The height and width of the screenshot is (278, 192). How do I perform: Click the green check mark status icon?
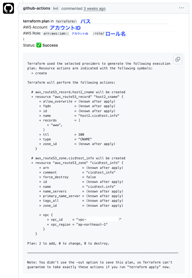pos(39,45)
